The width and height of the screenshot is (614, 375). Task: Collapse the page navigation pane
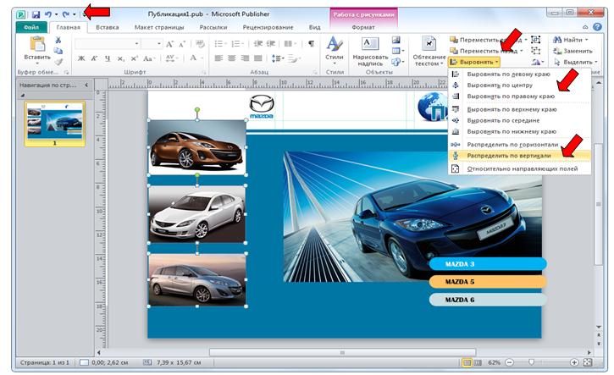pos(86,85)
